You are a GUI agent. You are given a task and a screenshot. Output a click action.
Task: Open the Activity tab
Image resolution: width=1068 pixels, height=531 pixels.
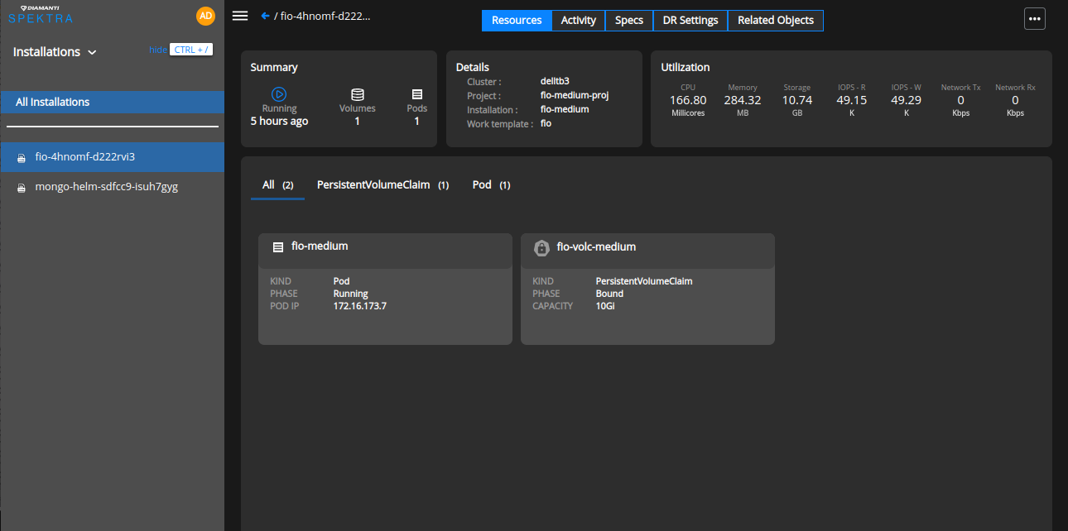point(579,21)
